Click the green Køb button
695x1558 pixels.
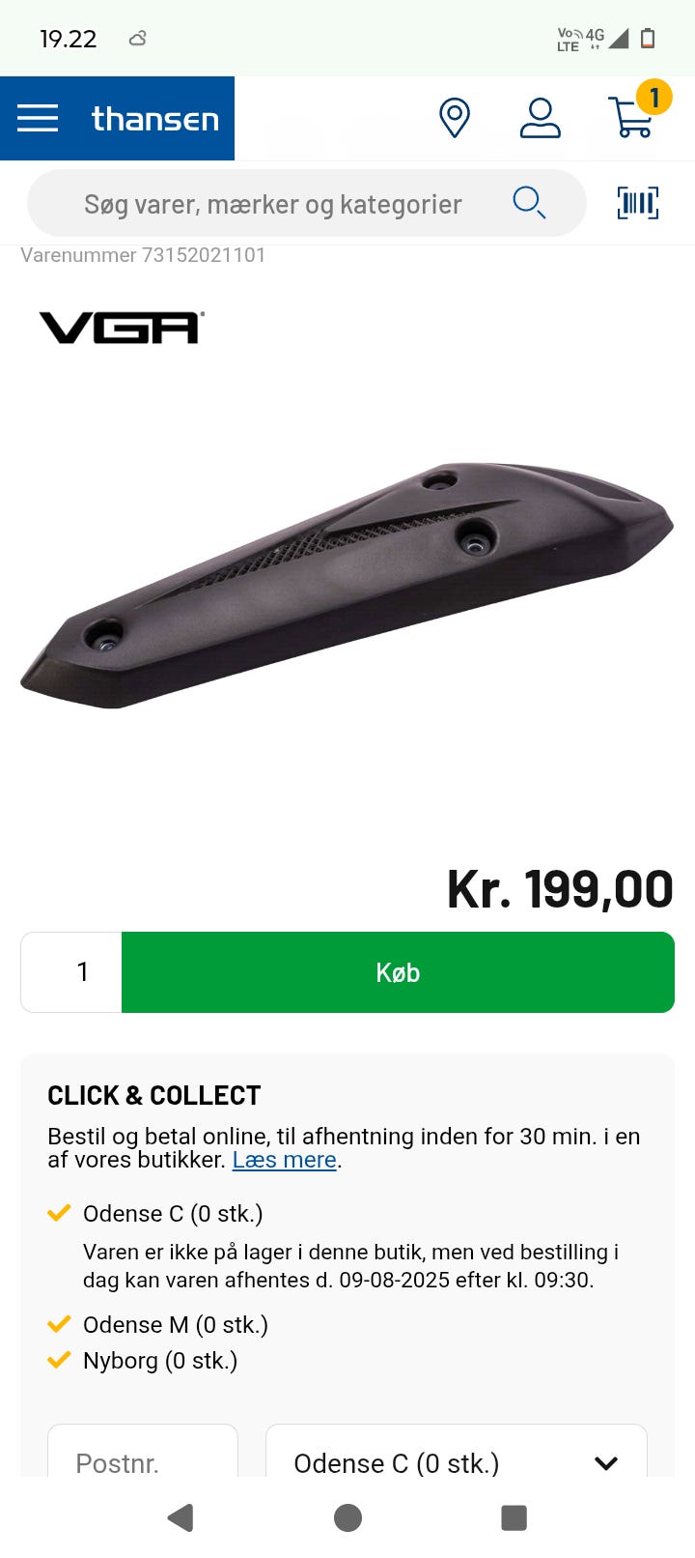click(x=398, y=972)
